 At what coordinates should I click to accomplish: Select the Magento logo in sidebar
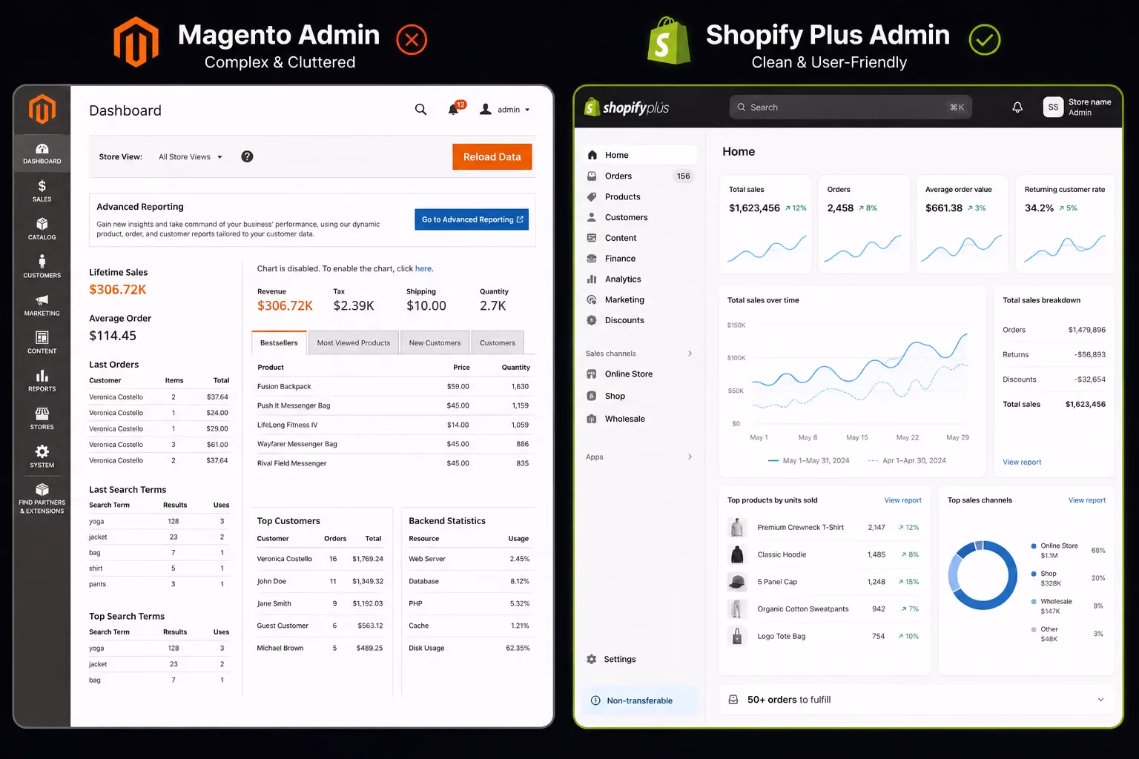pos(42,110)
